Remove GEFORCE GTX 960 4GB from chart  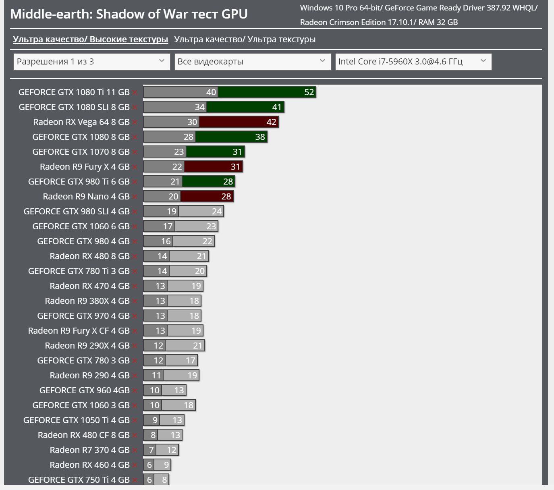click(x=135, y=391)
